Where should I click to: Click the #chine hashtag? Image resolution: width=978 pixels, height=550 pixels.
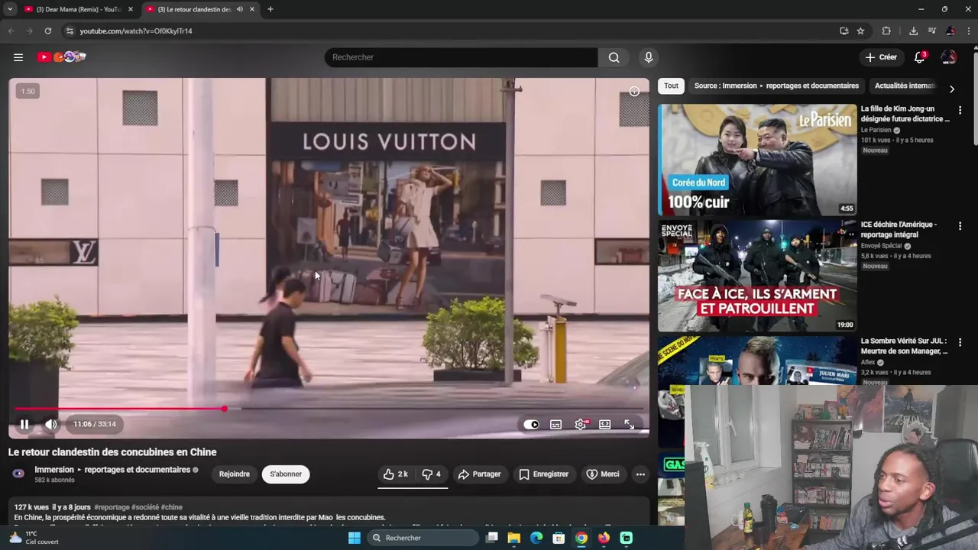(x=171, y=507)
